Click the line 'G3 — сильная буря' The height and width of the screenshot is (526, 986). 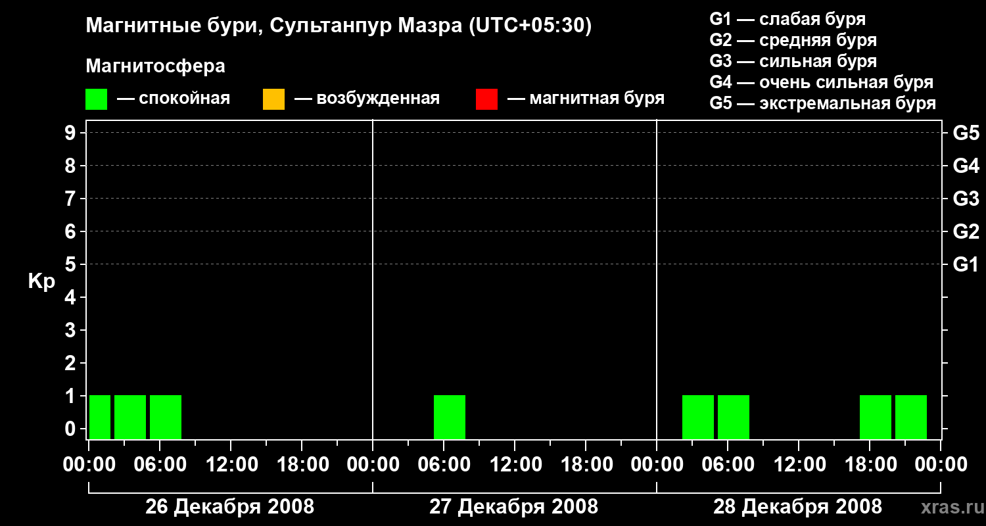(793, 61)
